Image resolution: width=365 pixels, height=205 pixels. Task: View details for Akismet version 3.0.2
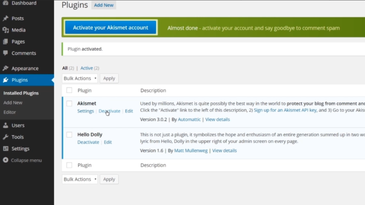[x=218, y=120]
